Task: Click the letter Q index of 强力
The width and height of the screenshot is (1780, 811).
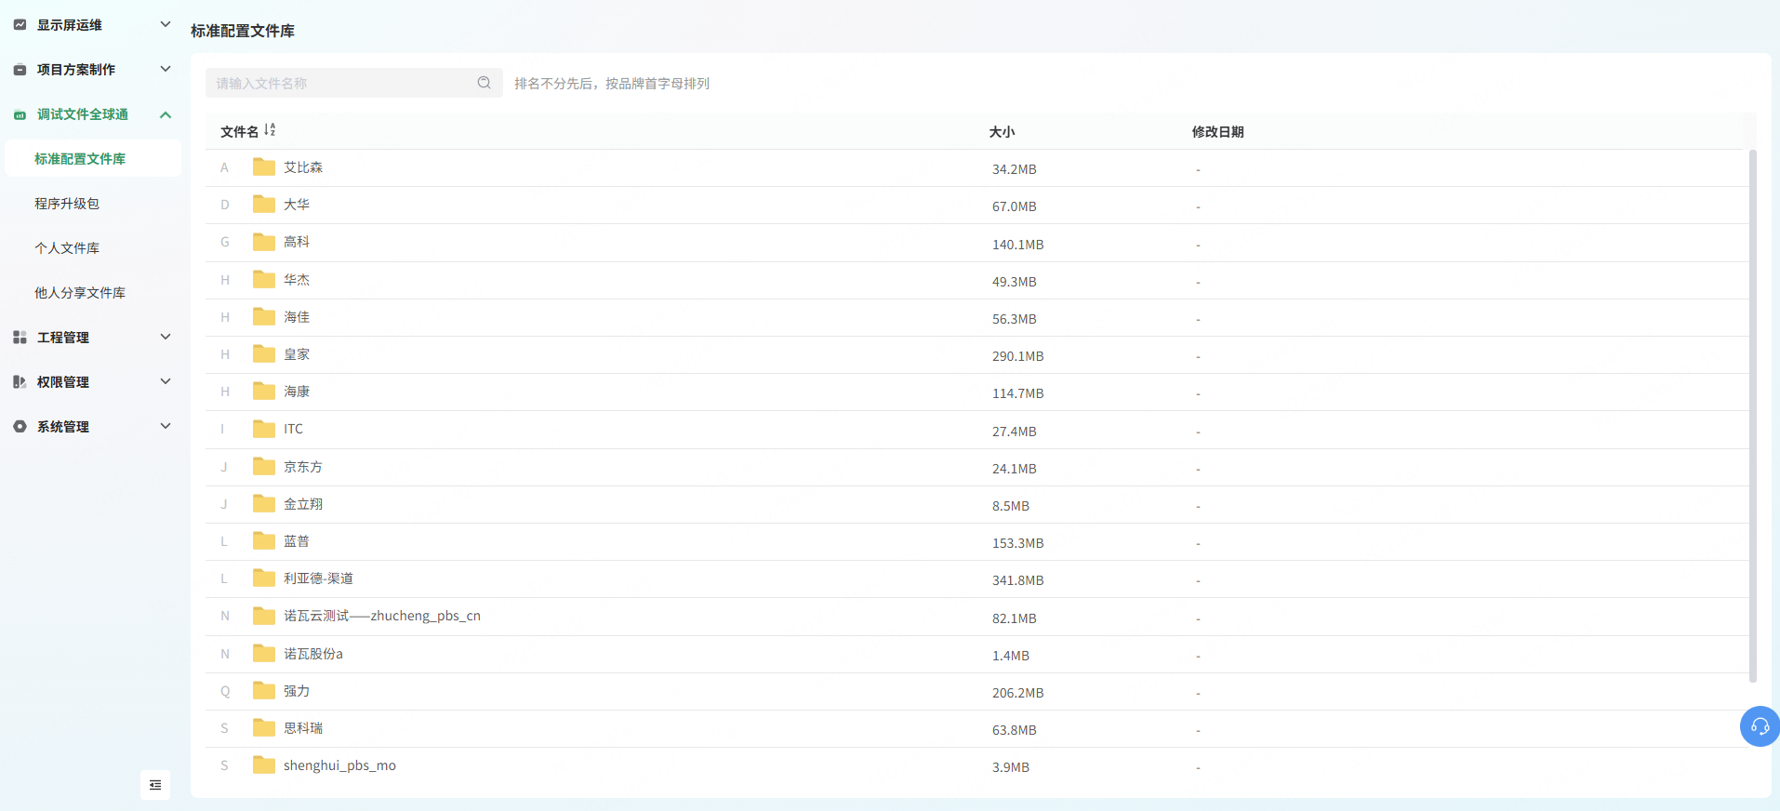Action: coord(225,691)
